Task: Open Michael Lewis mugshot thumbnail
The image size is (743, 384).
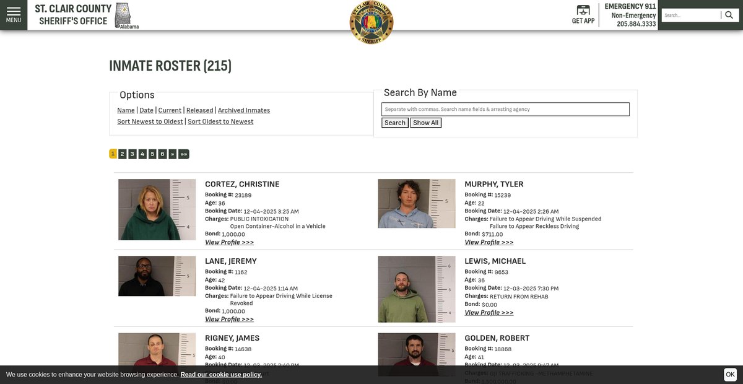Action: [417, 289]
